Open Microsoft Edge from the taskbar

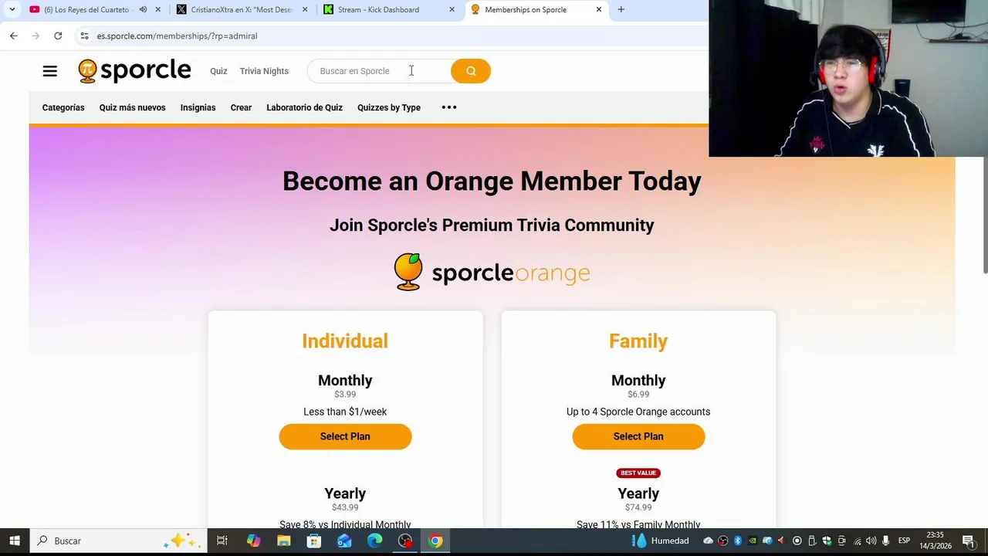point(374,541)
